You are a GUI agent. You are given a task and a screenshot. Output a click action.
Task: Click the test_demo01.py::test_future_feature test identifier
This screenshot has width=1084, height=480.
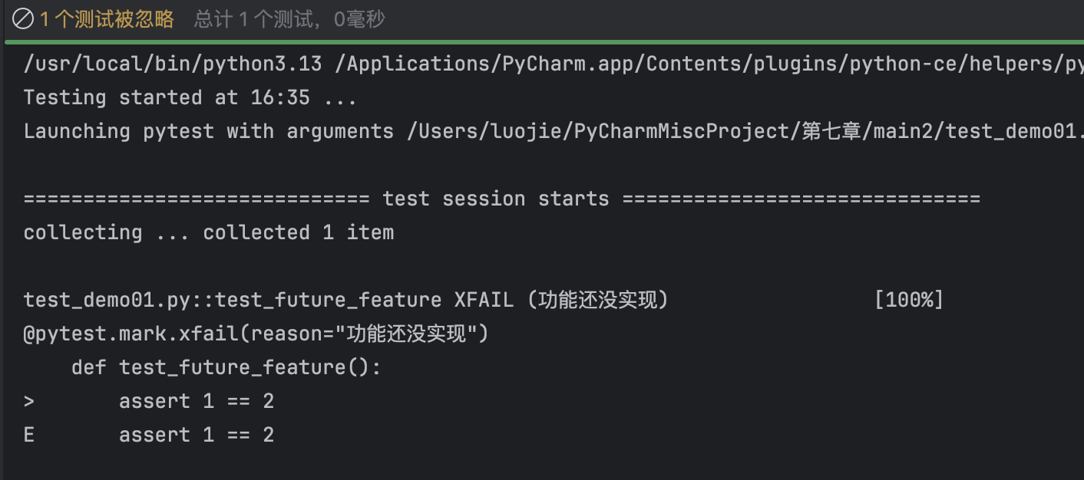click(233, 300)
